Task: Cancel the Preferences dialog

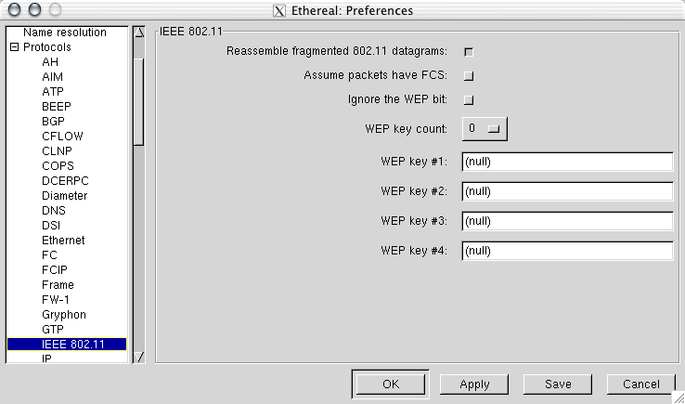Action: click(640, 384)
